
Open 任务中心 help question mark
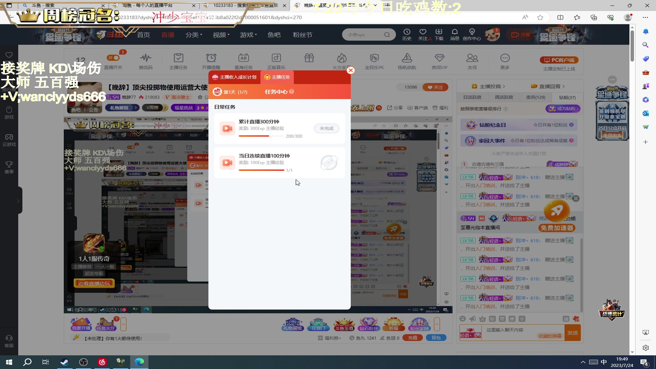point(292,92)
